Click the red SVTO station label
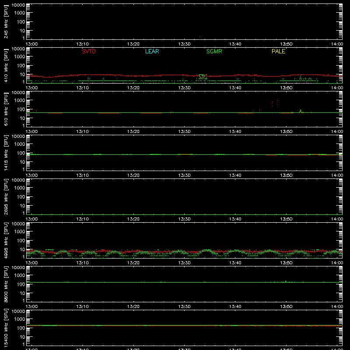 [x=89, y=51]
